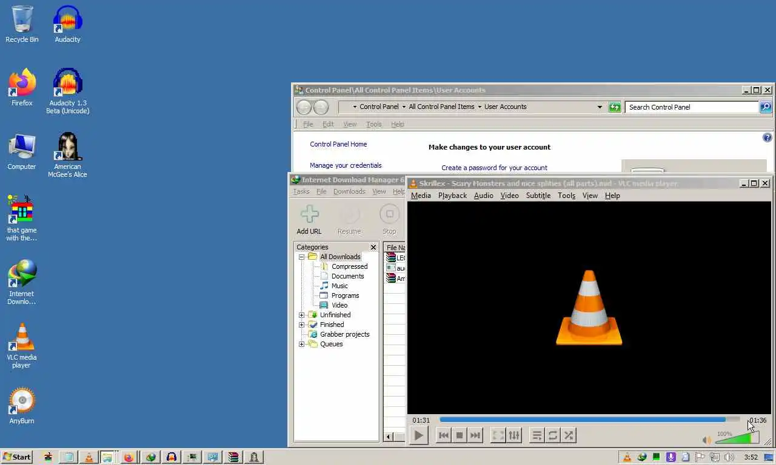Screen dimensions: 776x465
Task: Close the IDM Categories panel
Action: pos(373,247)
